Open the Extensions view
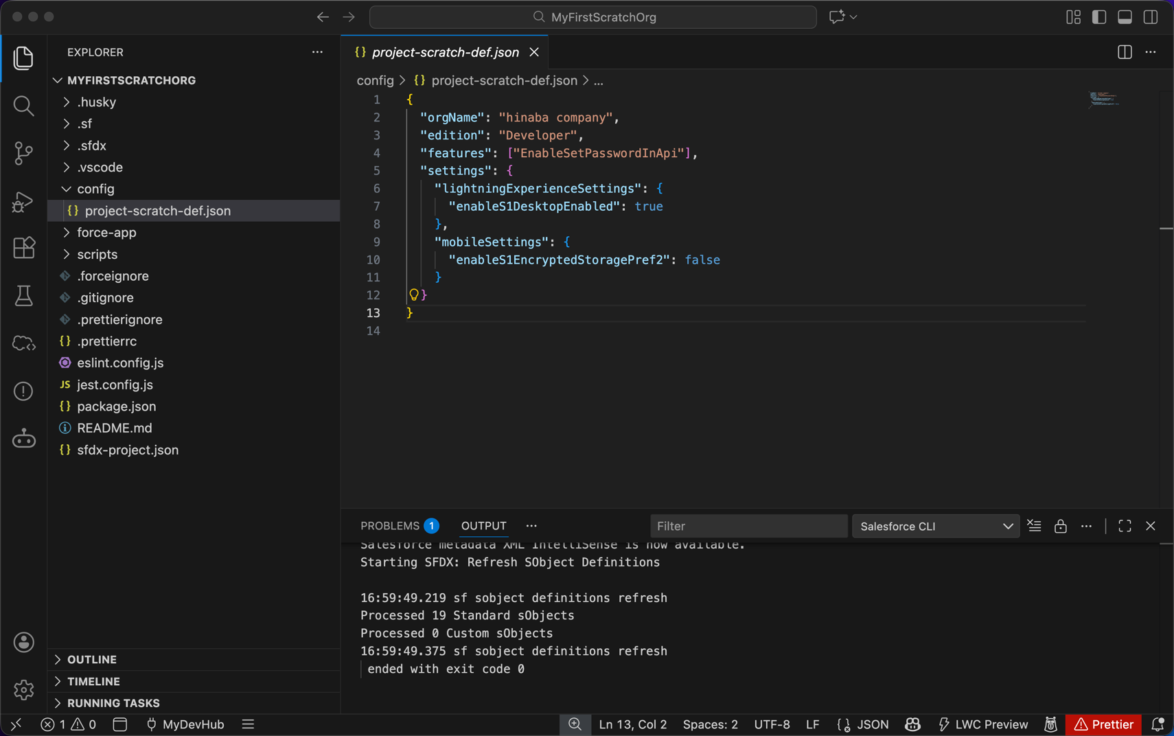 click(x=23, y=248)
